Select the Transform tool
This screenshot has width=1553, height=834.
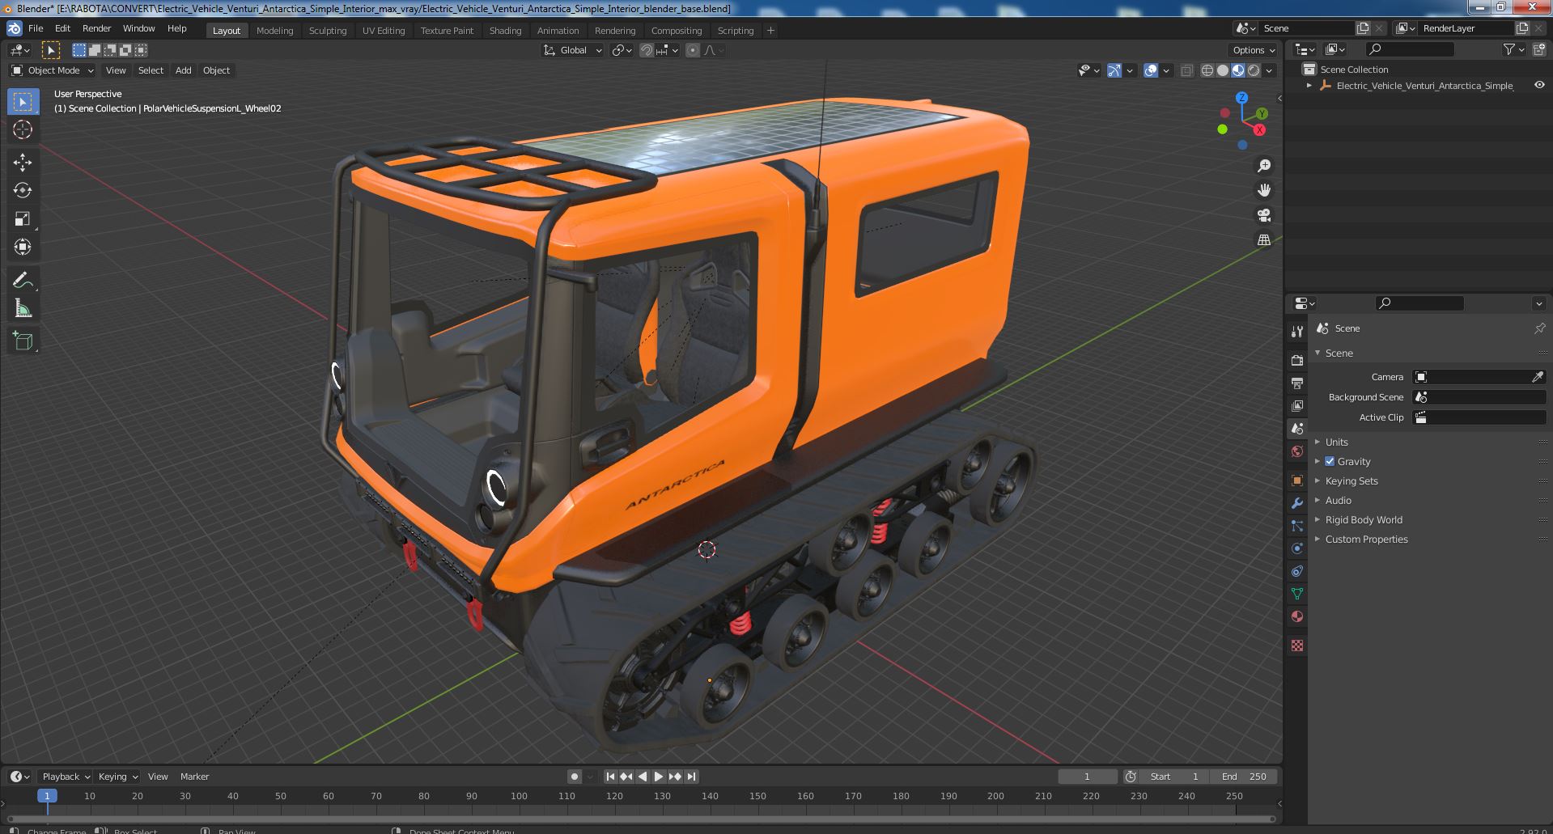(23, 247)
